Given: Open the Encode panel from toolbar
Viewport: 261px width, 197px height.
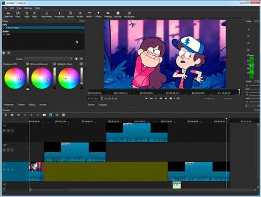Looking at the screenshot, I should [x=118, y=15].
